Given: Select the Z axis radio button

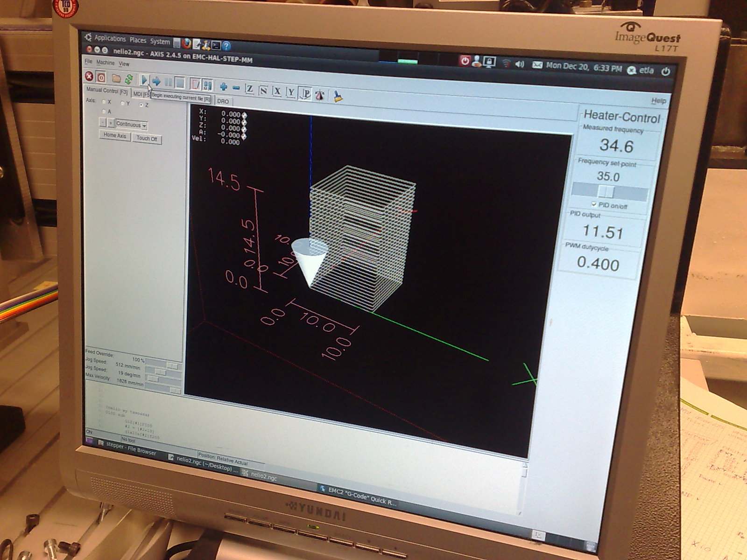Looking at the screenshot, I should pyautogui.click(x=141, y=105).
